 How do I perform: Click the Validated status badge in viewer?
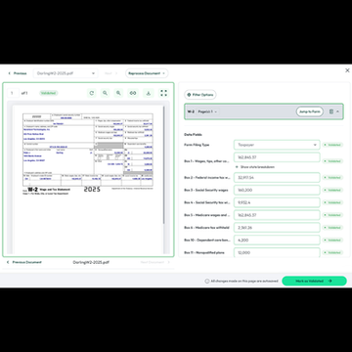(49, 93)
